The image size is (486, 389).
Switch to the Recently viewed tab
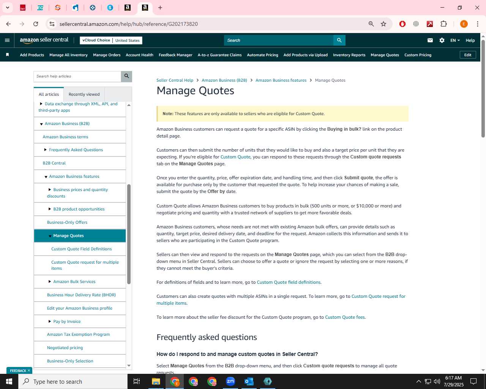[x=84, y=94]
